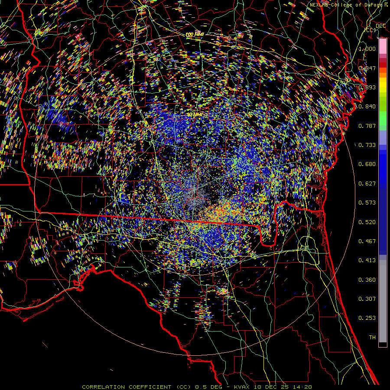Click the 1.000 value on the color scale
This screenshot has height=390, width=390.
[x=367, y=49]
